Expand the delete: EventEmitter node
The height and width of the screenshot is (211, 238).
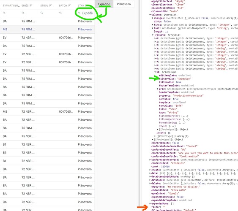(150, 184)
